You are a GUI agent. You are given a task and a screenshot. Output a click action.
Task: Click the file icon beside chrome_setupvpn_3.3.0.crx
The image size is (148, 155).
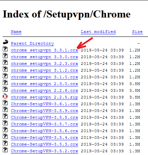(5, 56)
